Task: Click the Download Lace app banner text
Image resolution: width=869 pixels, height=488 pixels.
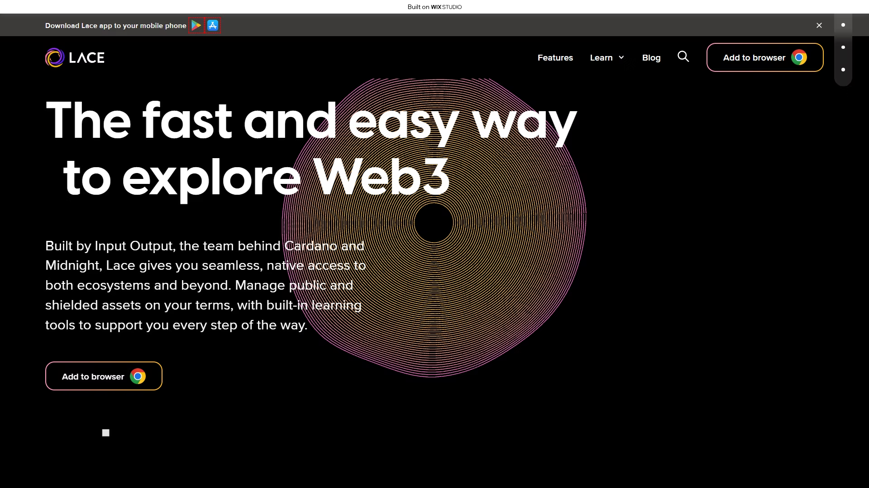Action: point(115,25)
